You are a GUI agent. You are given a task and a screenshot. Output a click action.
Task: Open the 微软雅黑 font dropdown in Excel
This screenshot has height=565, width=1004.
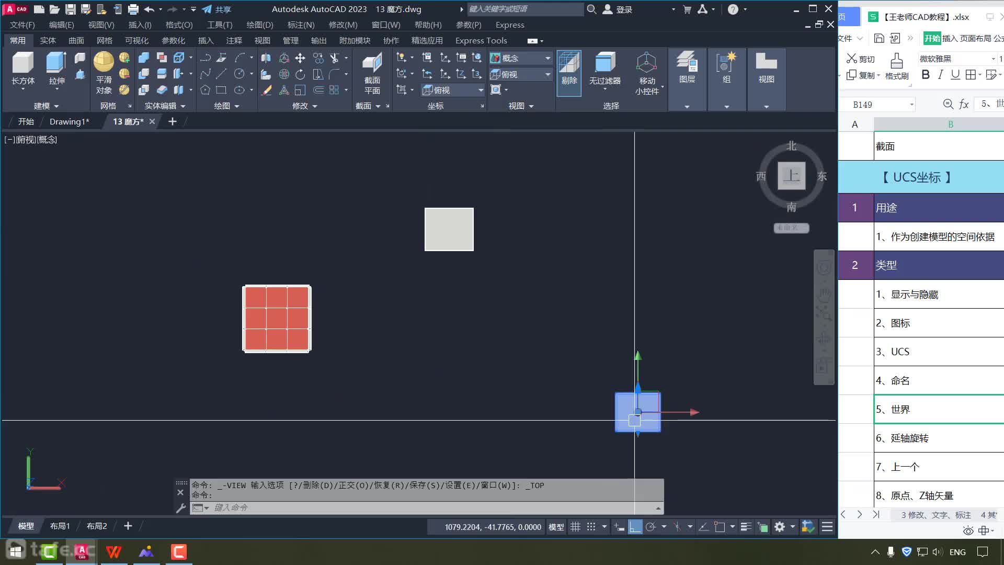pyautogui.click(x=993, y=59)
